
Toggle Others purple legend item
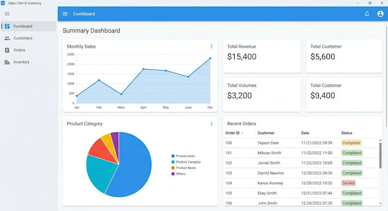(x=179, y=173)
